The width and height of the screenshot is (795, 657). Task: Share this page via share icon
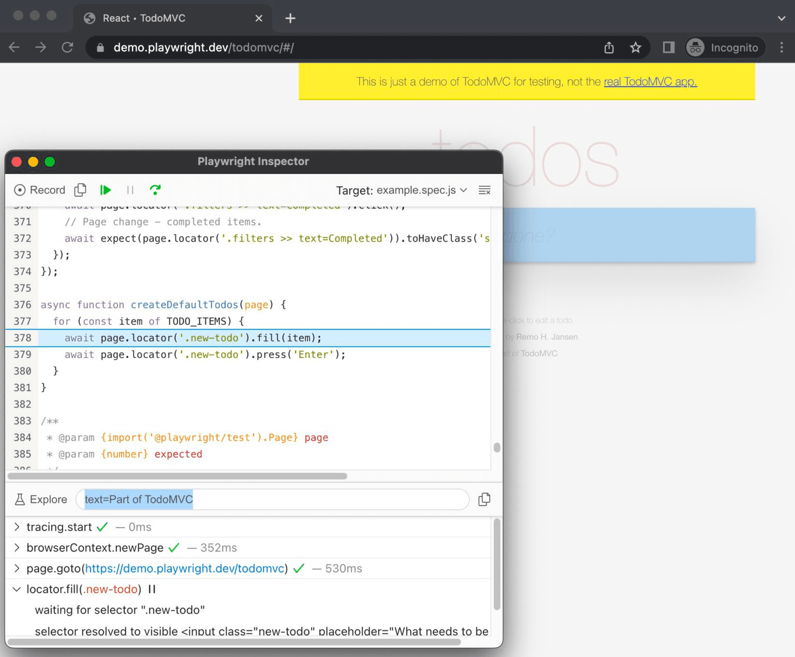[609, 48]
